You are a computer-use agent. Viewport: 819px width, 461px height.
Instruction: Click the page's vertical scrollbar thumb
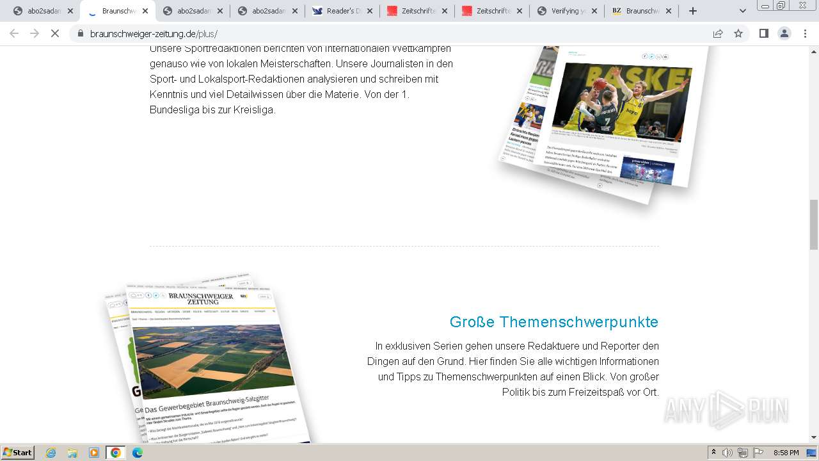point(814,224)
